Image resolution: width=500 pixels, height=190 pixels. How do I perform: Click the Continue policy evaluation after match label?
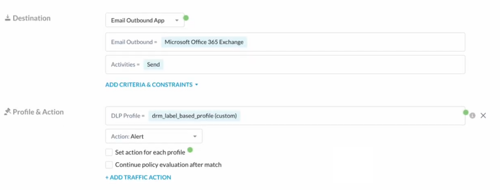pos(168,165)
